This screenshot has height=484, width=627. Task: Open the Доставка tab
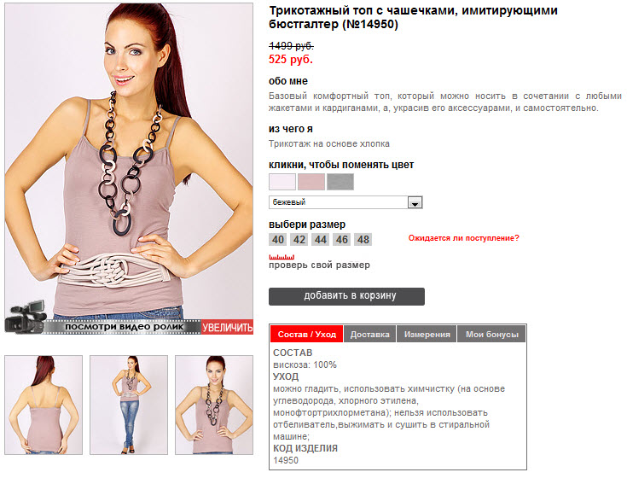(x=370, y=334)
